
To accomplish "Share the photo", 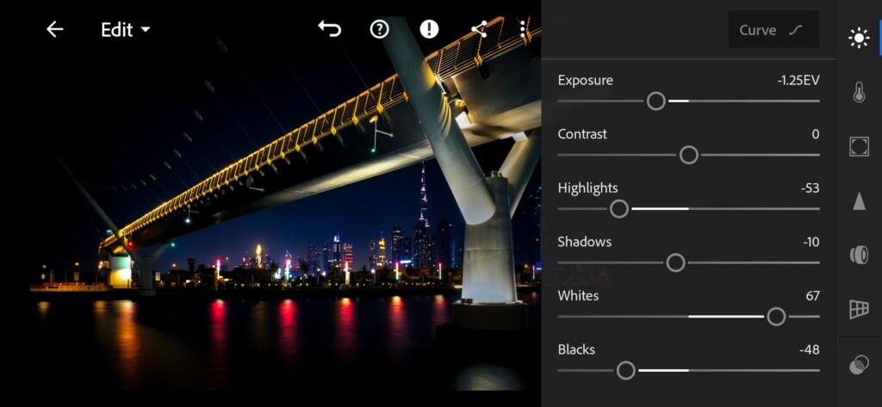I will (x=479, y=29).
